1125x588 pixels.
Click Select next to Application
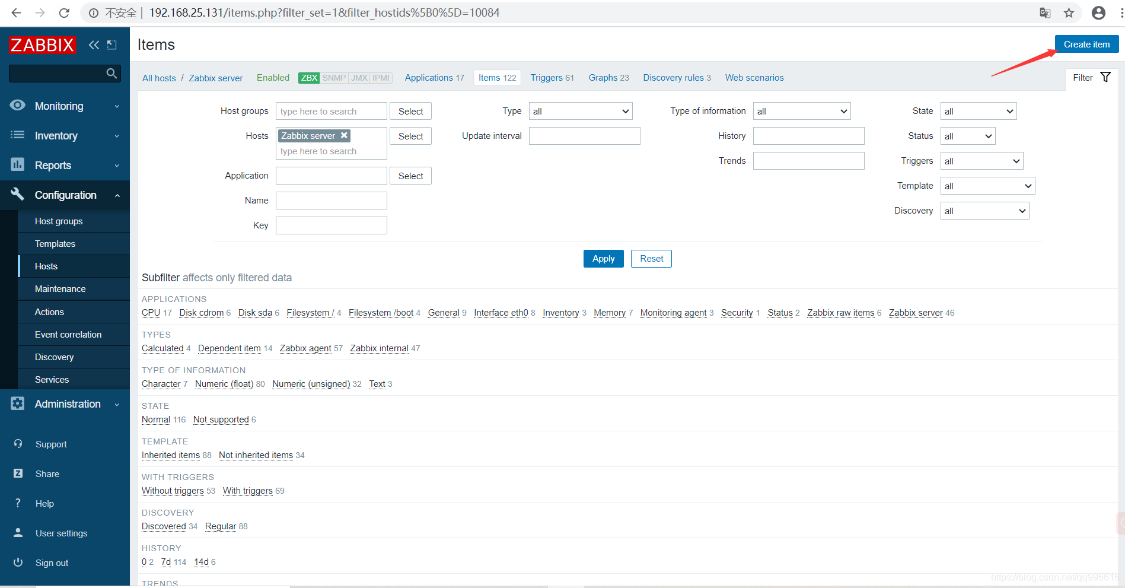pyautogui.click(x=410, y=176)
